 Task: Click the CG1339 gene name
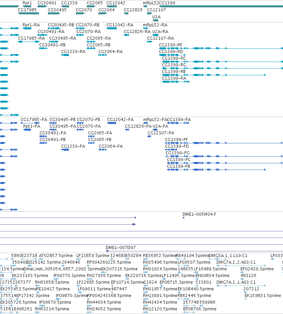point(69,3)
